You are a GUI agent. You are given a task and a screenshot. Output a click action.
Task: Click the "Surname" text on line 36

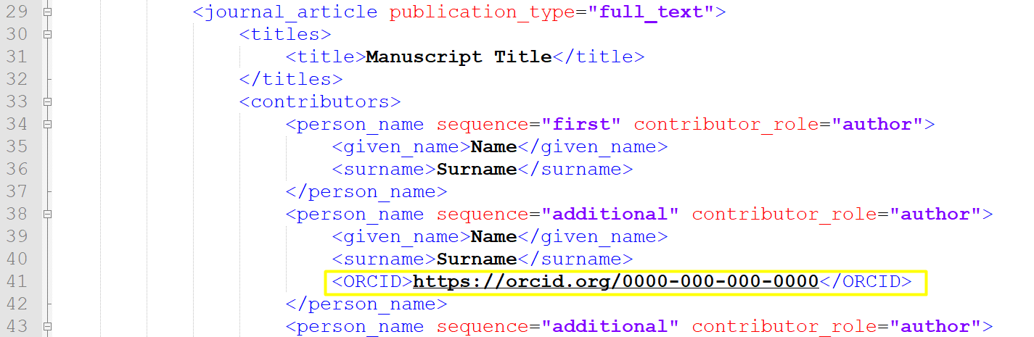click(x=476, y=169)
